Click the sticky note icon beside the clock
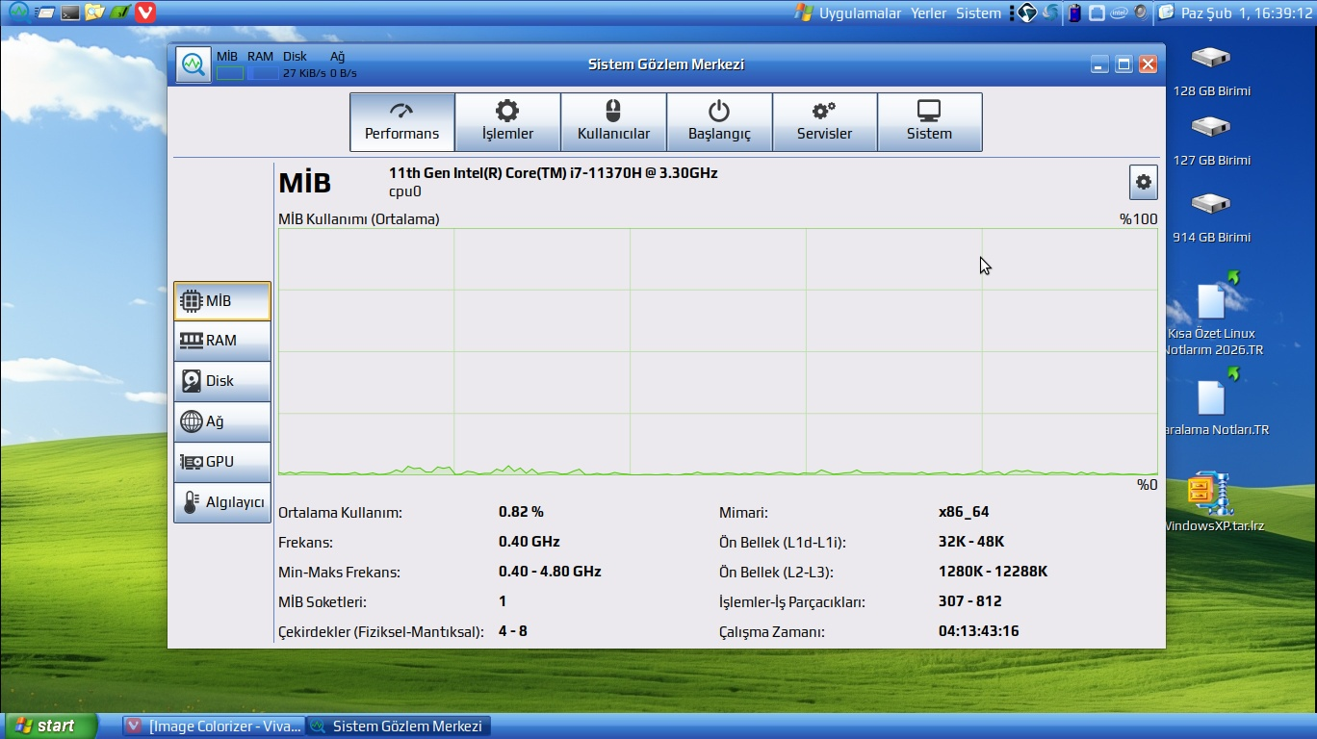1317x739 pixels. tap(1166, 13)
